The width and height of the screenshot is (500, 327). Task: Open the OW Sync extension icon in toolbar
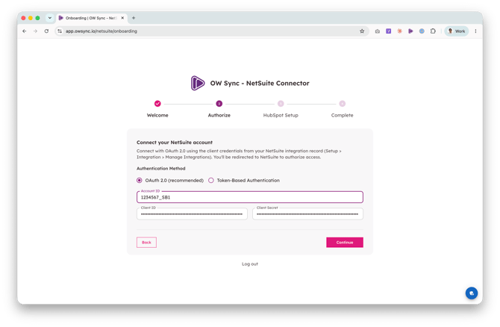pos(410,31)
